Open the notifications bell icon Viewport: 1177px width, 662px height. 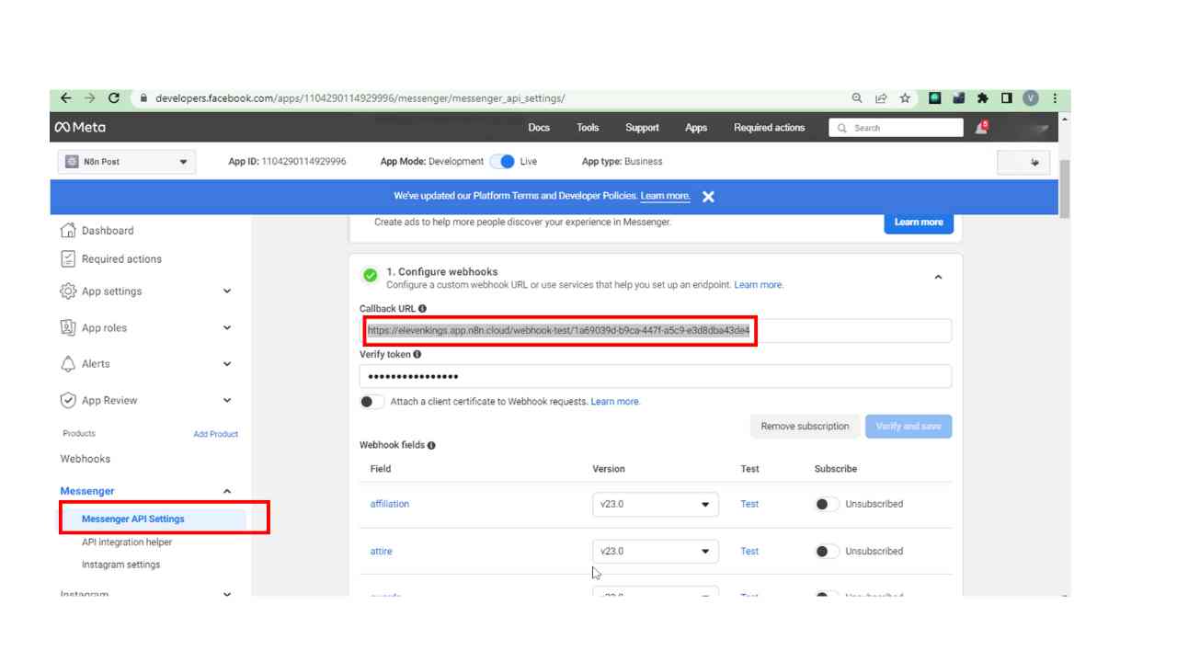tap(981, 128)
